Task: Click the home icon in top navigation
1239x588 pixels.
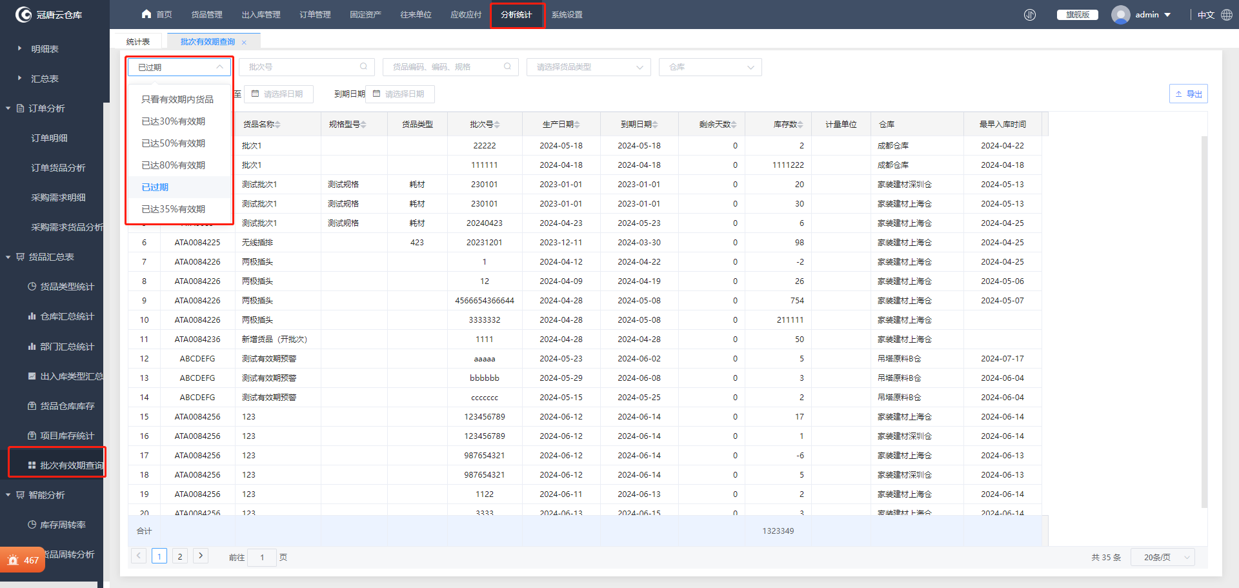Action: coord(146,14)
